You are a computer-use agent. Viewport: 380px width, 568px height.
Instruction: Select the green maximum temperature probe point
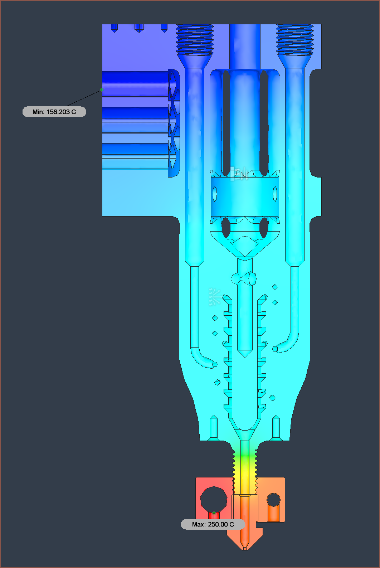coord(214,513)
